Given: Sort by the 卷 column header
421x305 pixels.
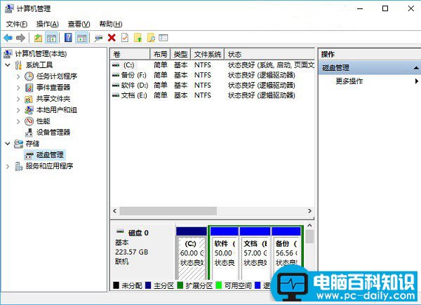Looking at the screenshot, I should (130, 54).
